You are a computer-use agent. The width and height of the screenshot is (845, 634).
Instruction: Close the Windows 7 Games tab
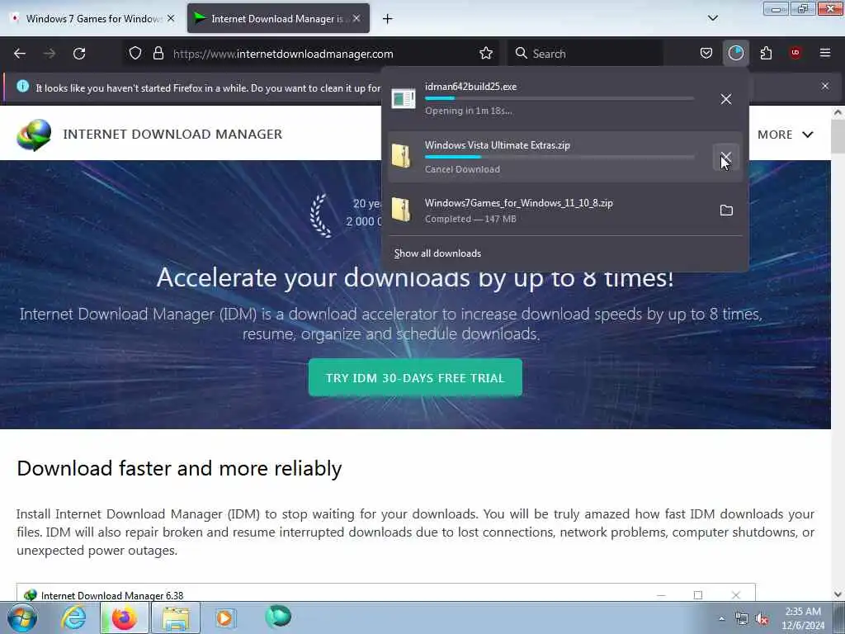click(171, 18)
